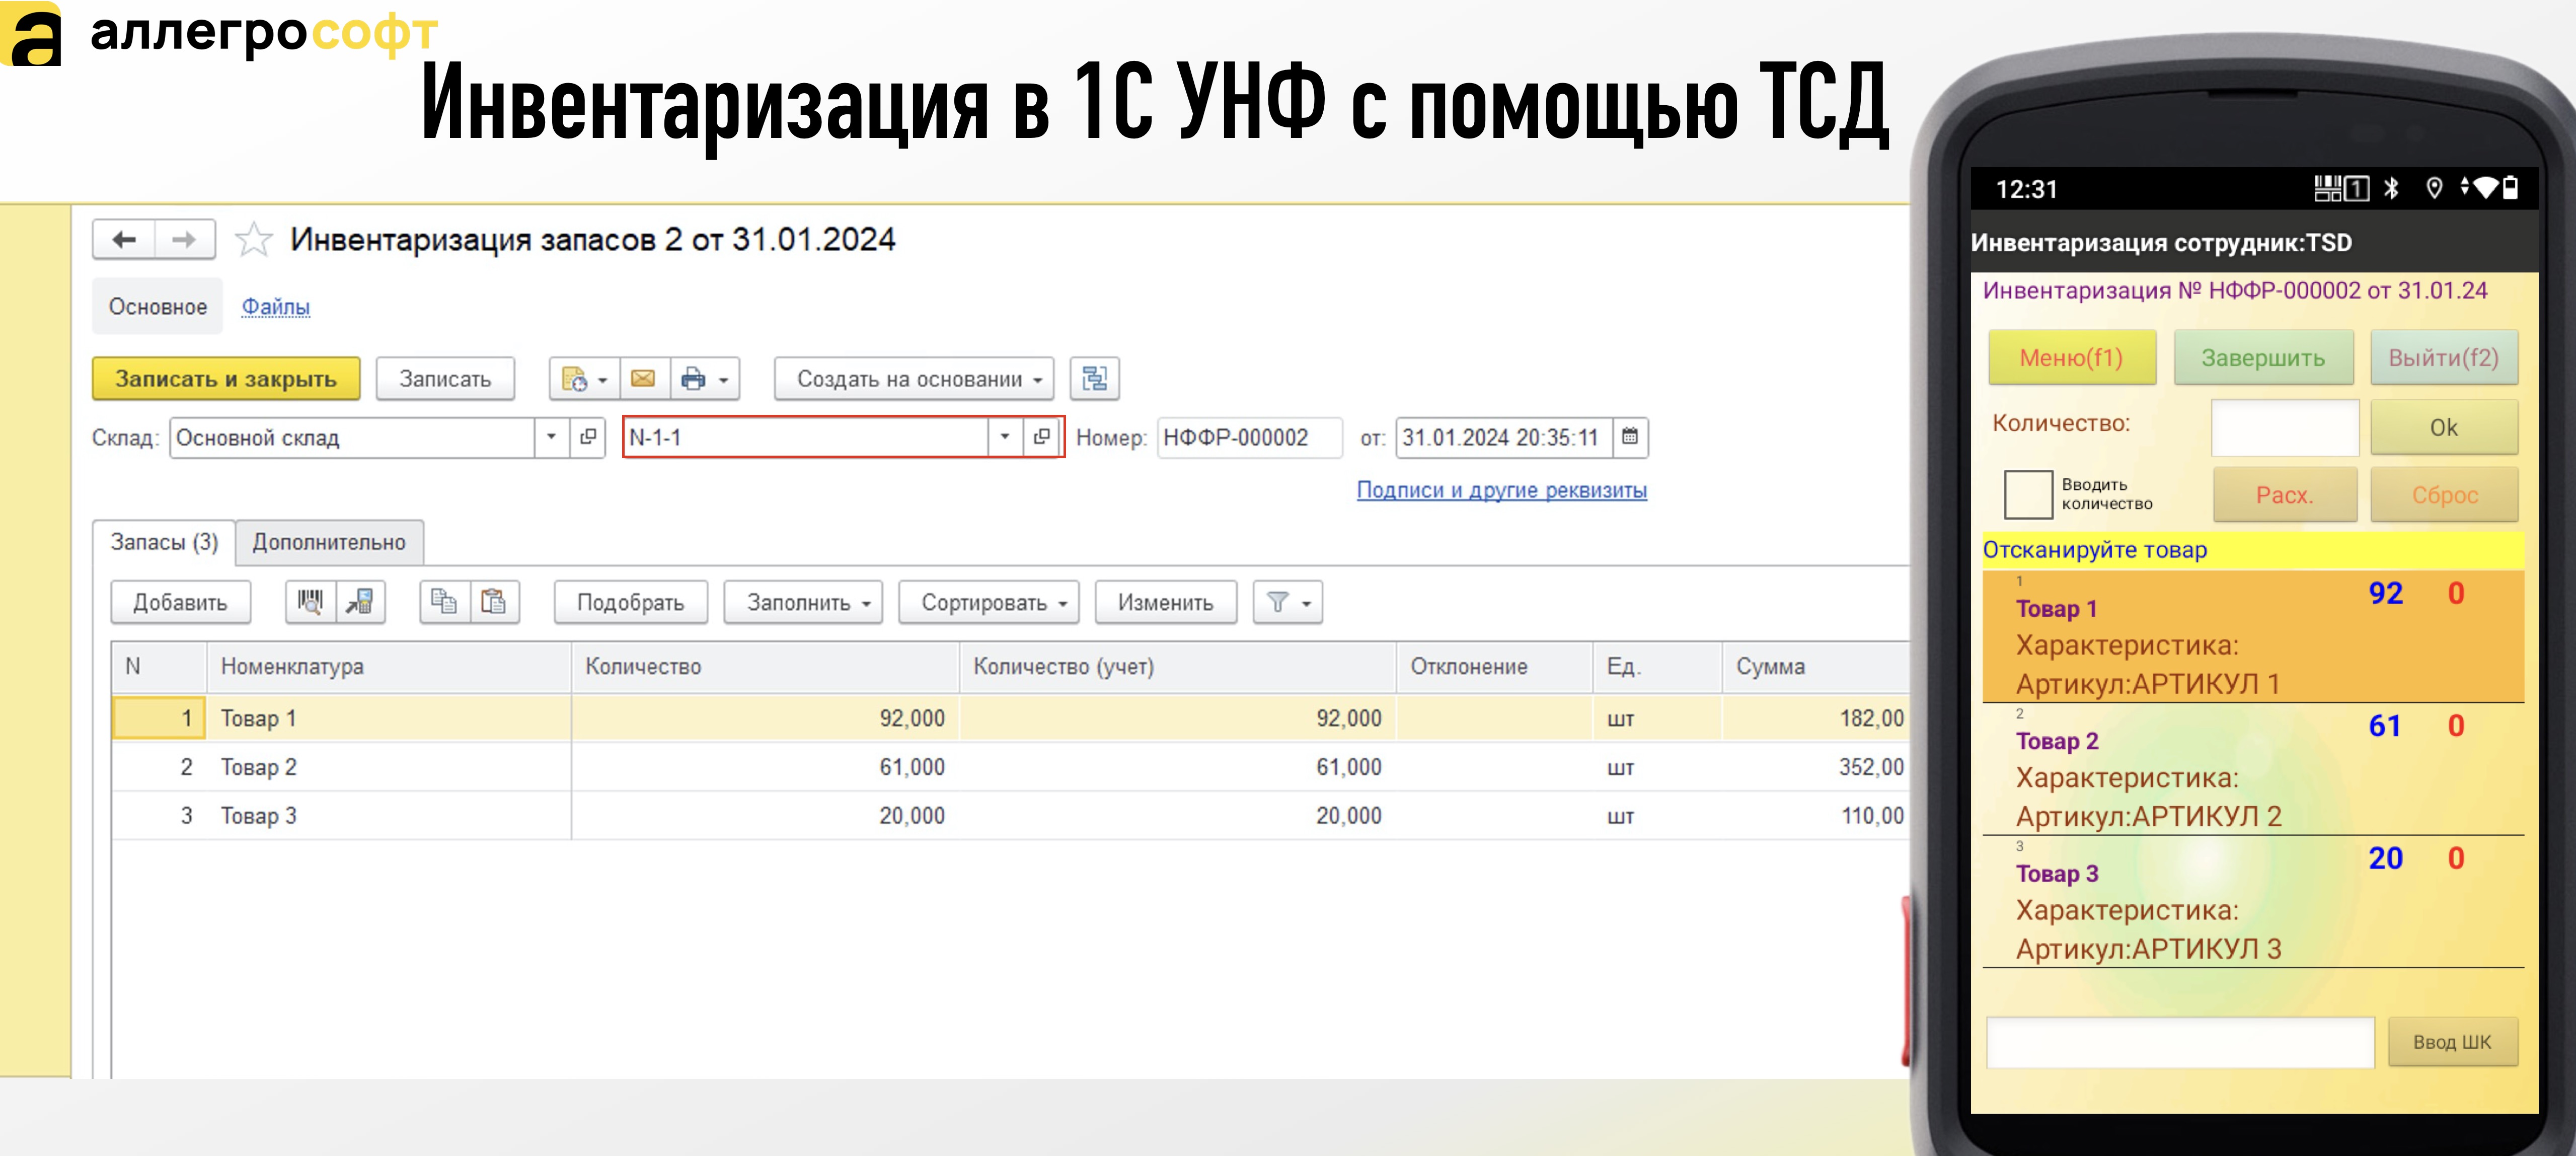Toggle Вводить количество checkbox on phone
Screen dimensions: 2576x1156
[x=2028, y=494]
